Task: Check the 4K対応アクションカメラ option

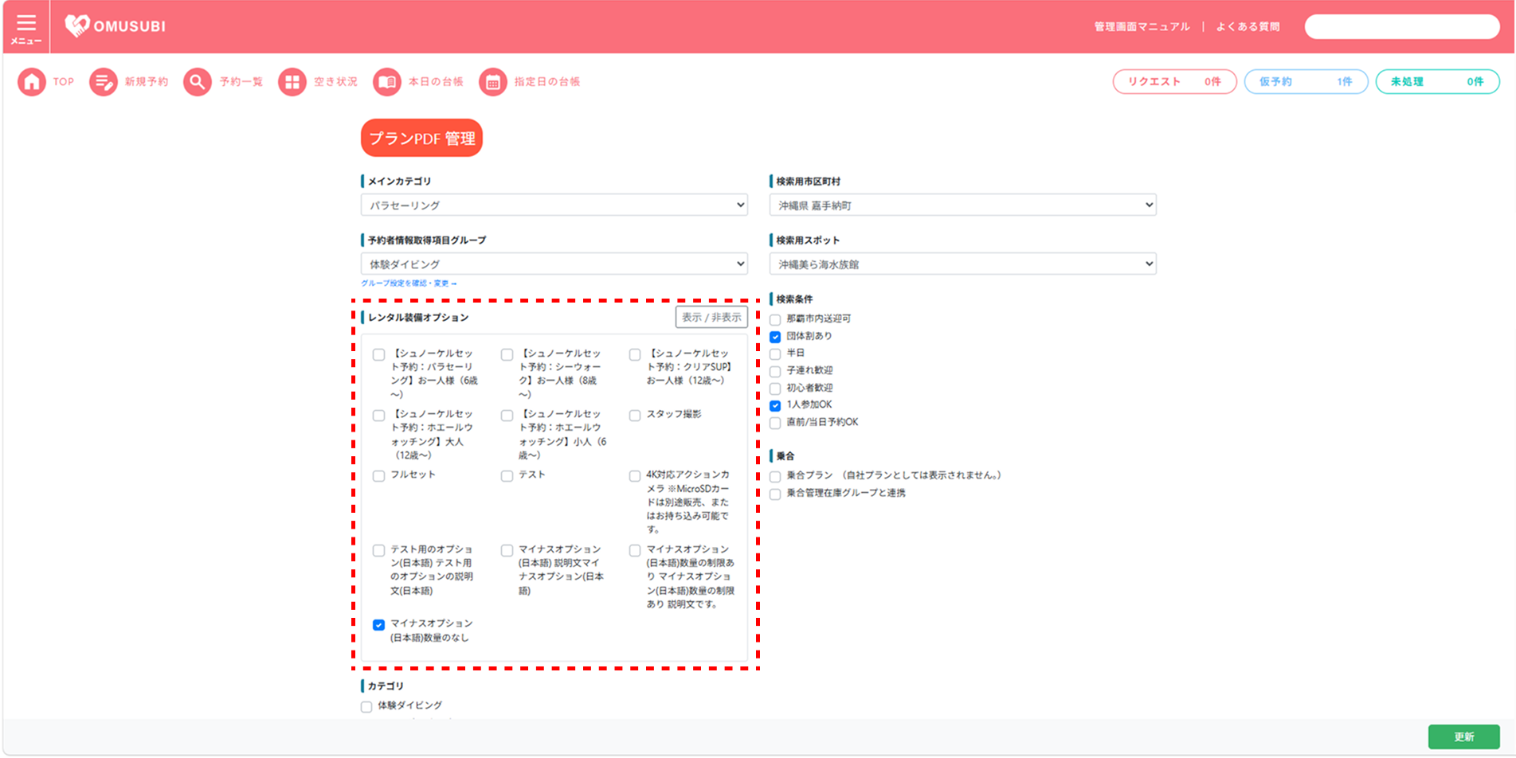Action: [x=635, y=476]
